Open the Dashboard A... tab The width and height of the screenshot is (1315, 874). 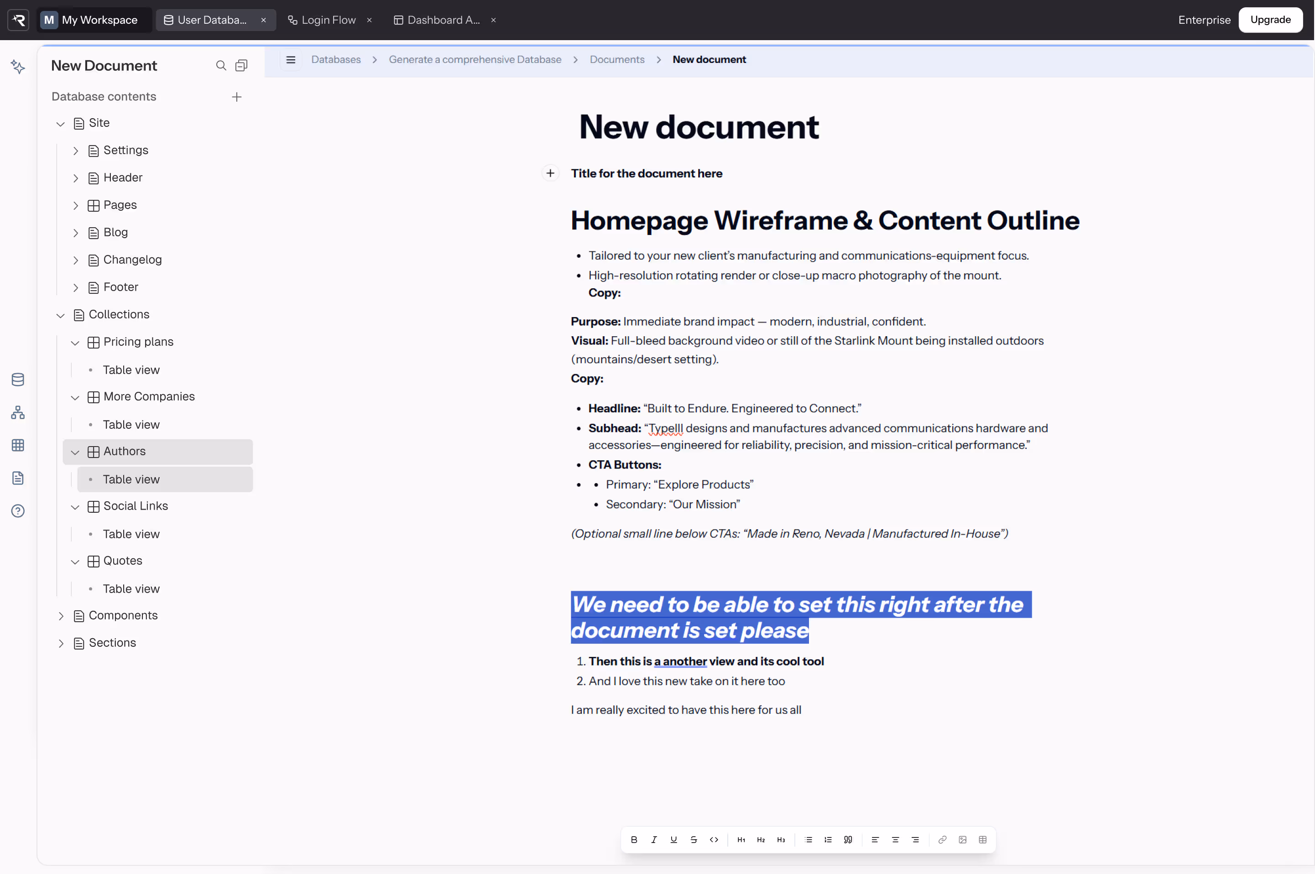(443, 20)
